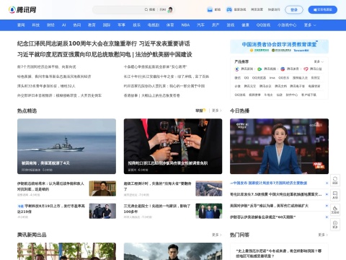Open headline 法治护航美丽中国建设
346x260 pixels.
pyautogui.click(x=164, y=54)
